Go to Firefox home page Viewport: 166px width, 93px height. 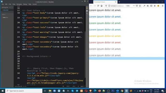[102, 6]
